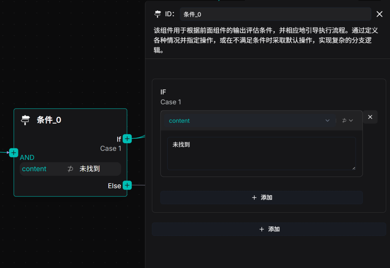Select the 条件_0 ID input field
The image size is (390, 268).
[274, 14]
